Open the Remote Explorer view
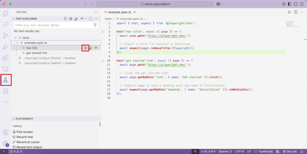The width and height of the screenshot is (307, 154). [x=5, y=69]
